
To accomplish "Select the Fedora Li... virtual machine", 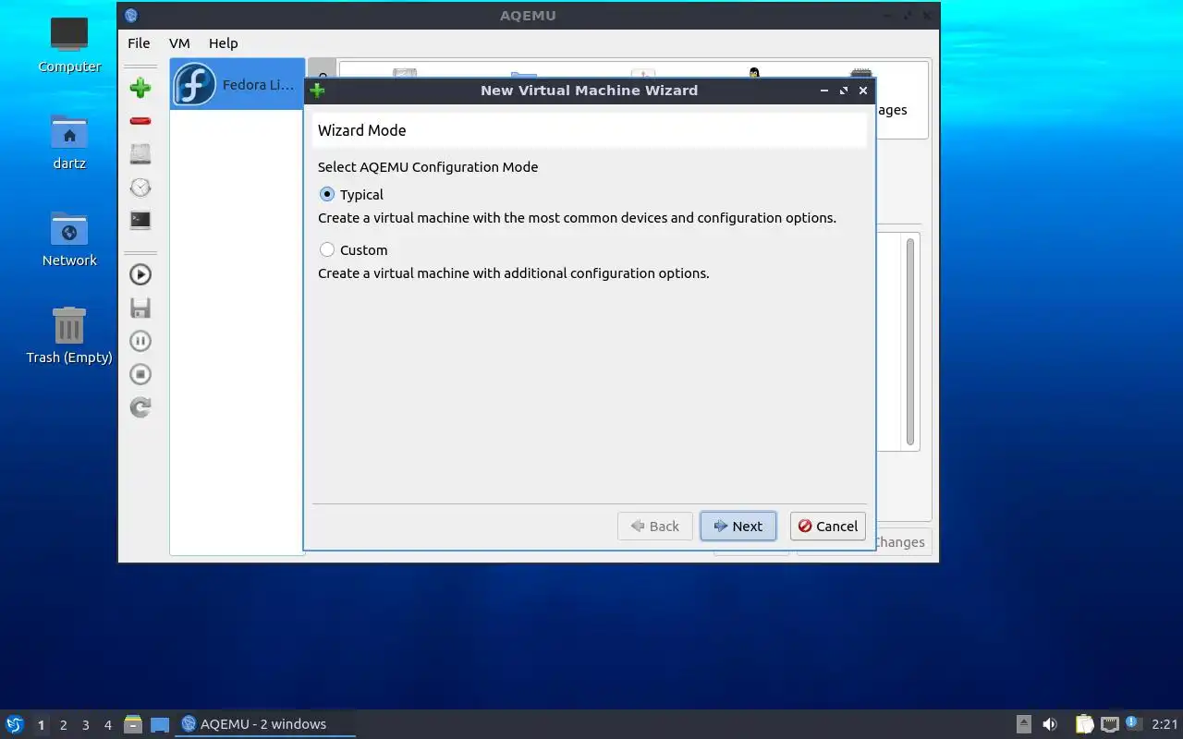I will click(x=238, y=85).
